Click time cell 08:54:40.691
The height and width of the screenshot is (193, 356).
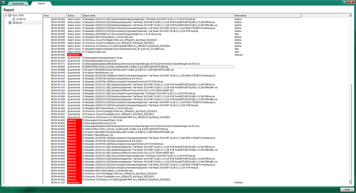click(x=58, y=117)
